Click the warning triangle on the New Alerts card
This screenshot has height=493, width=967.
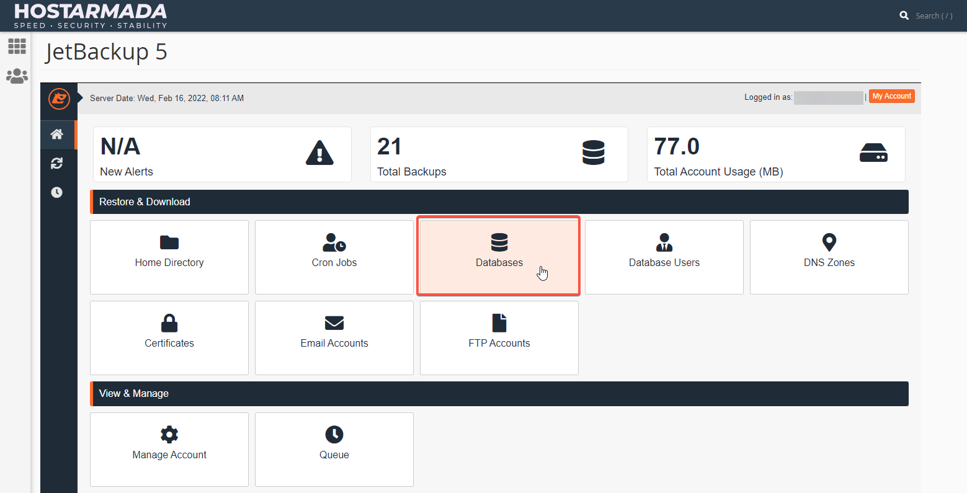pos(319,153)
